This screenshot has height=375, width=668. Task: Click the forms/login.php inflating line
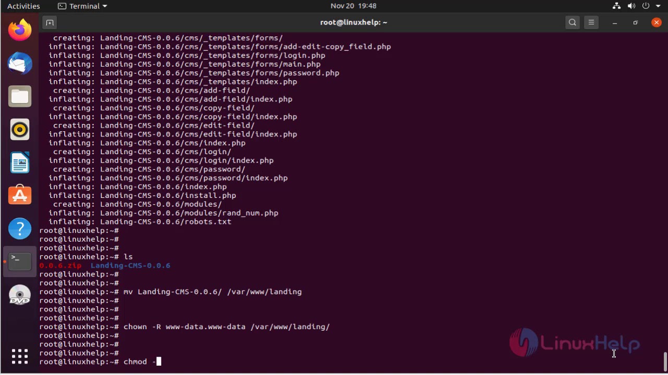[187, 55]
